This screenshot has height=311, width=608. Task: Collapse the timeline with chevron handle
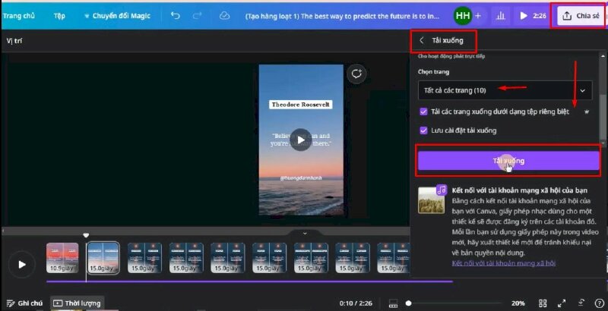tap(305, 234)
